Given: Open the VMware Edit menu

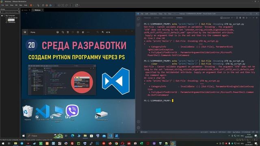Looking at the screenshot, I should (7, 5).
